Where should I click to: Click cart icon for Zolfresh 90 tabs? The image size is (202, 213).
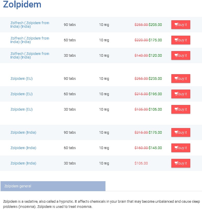tap(176, 25)
